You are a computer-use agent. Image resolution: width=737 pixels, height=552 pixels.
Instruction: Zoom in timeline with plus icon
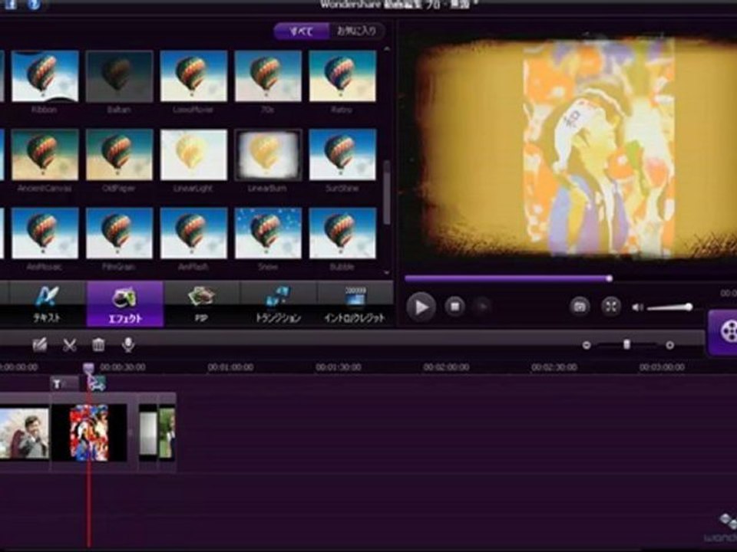[669, 345]
